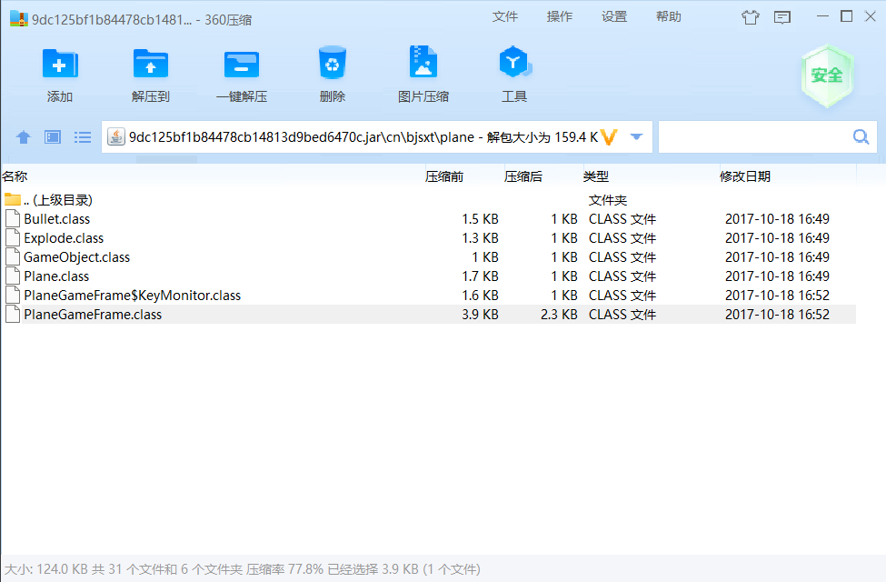Viewport: 886px width, 582px height.
Task: Click the 1.7 KB size of Plane.class
Action: point(481,276)
